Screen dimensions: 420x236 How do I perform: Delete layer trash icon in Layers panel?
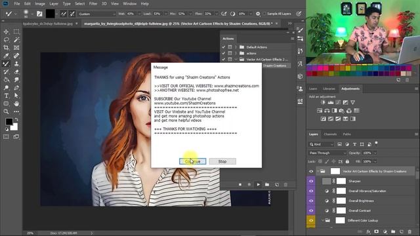pyautogui.click(x=409, y=231)
